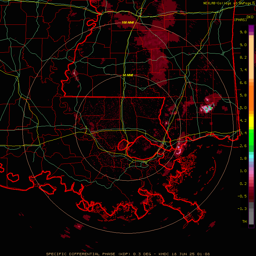
Task: Pick the bright green segment of the color bar
Action: point(251,137)
